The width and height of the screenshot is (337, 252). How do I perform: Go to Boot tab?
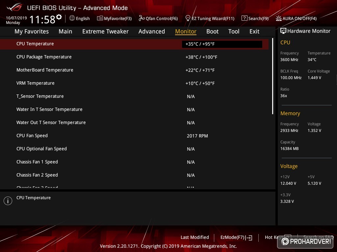coord(212,31)
